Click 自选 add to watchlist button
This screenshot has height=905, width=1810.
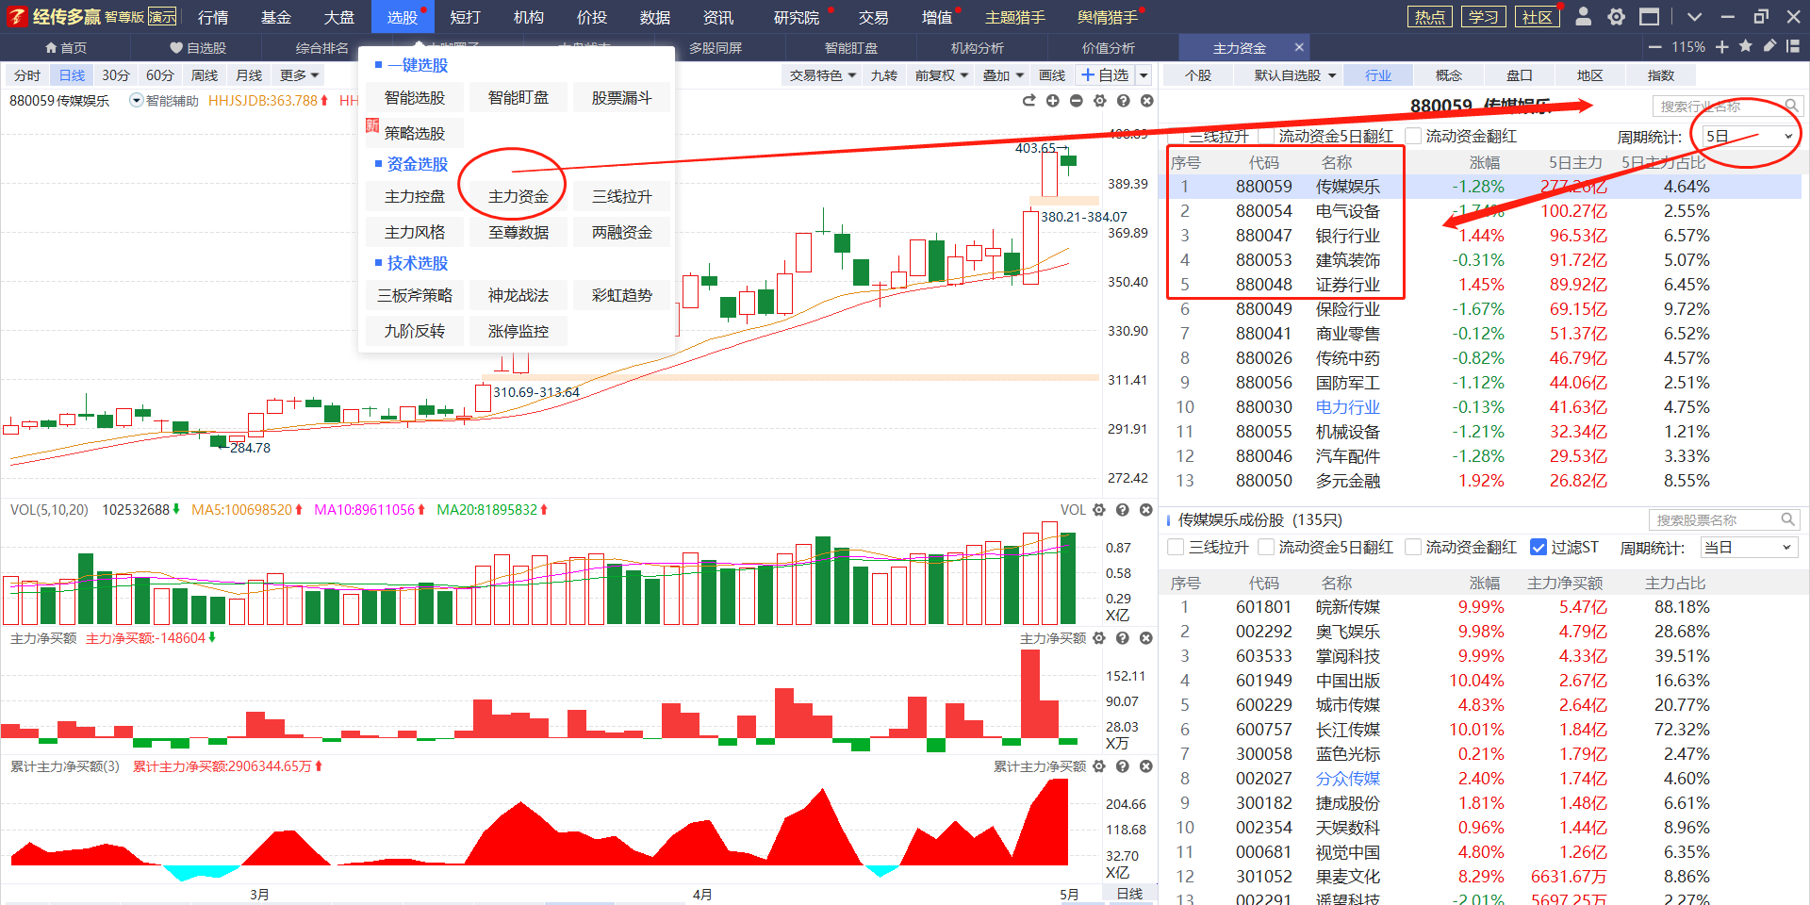pyautogui.click(x=1105, y=75)
